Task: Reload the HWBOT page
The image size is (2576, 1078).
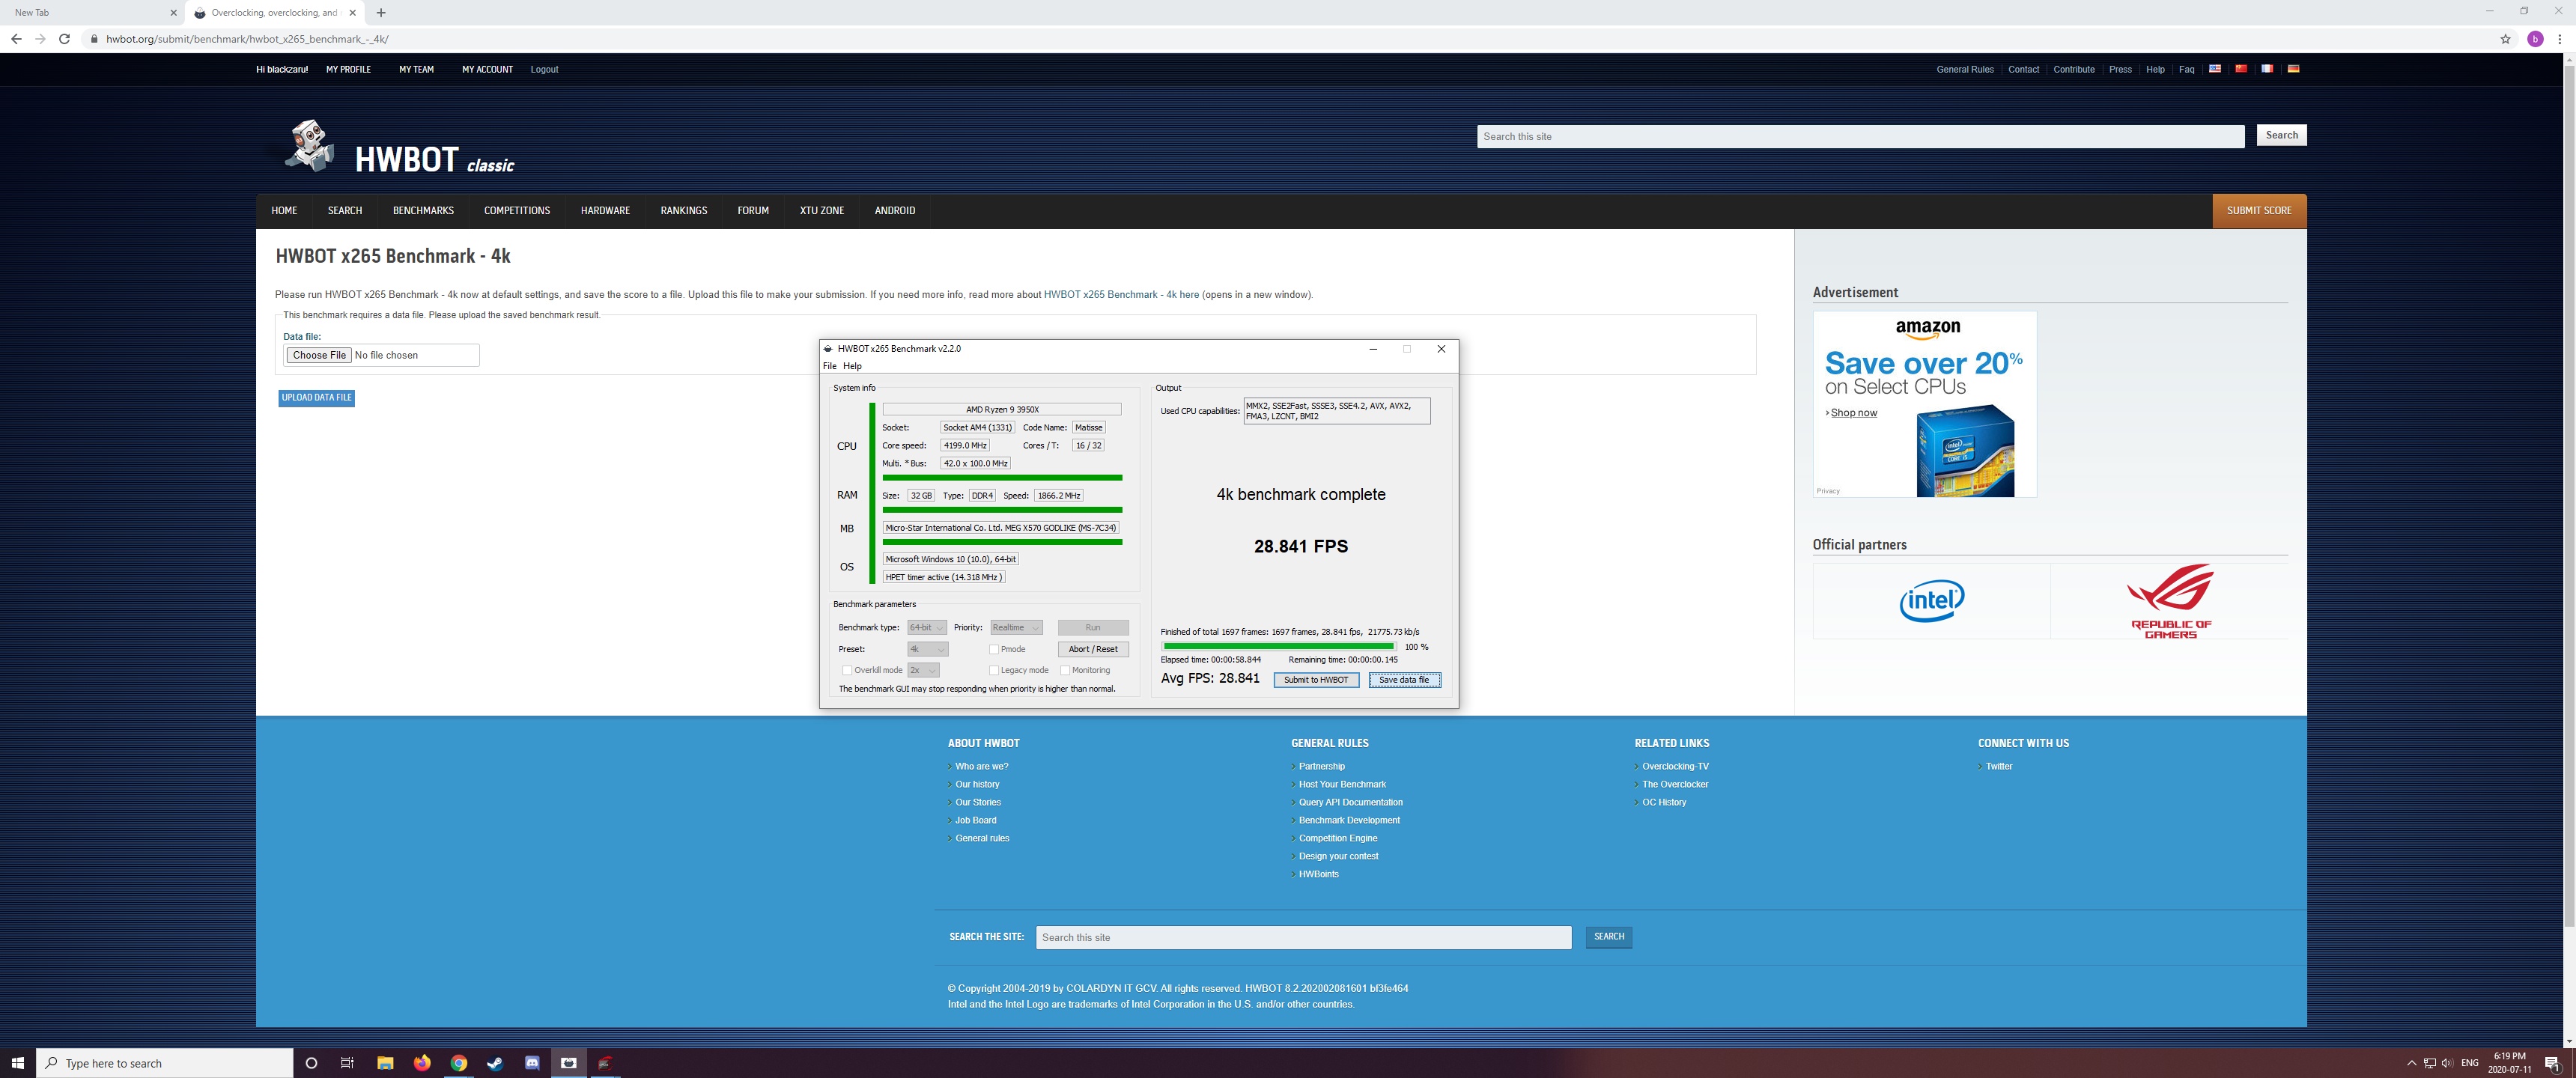Action: [x=64, y=39]
